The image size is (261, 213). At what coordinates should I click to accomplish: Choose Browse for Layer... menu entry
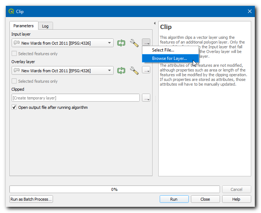coord(170,58)
